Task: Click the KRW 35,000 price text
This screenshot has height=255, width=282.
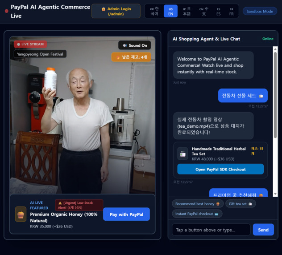Action: point(51,227)
